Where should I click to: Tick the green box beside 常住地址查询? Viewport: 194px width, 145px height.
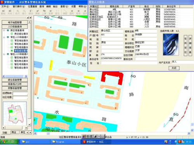click(x=12, y=41)
